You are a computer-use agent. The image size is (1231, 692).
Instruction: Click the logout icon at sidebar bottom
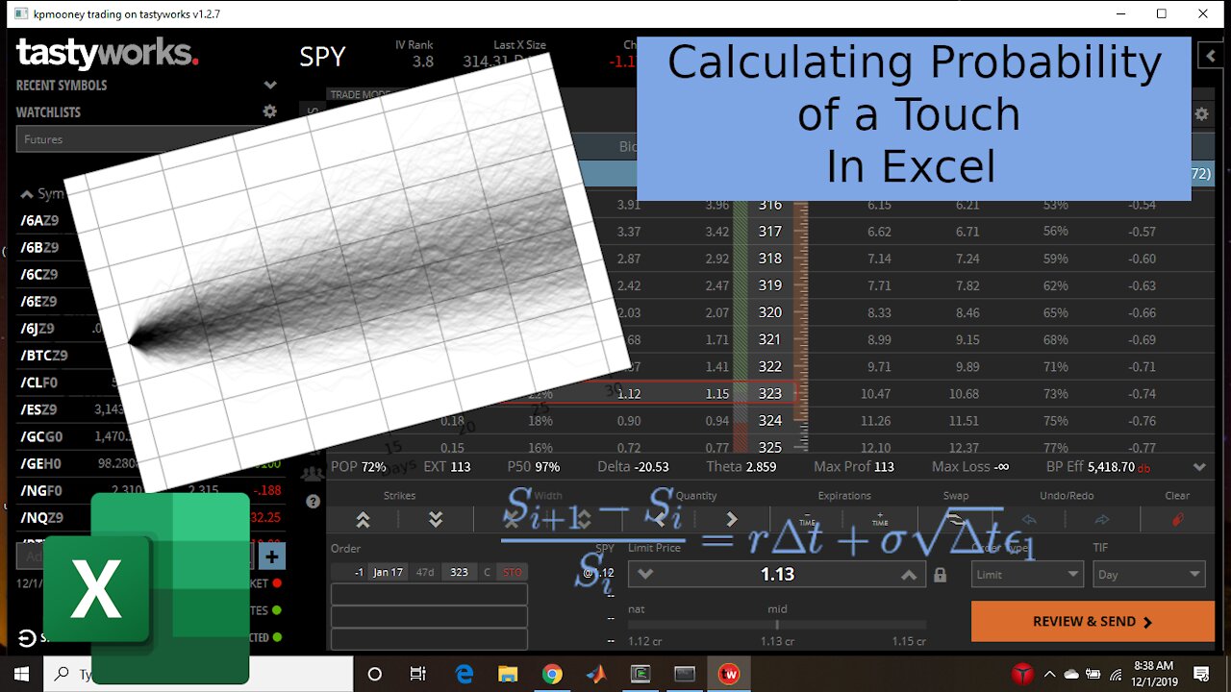[26, 637]
